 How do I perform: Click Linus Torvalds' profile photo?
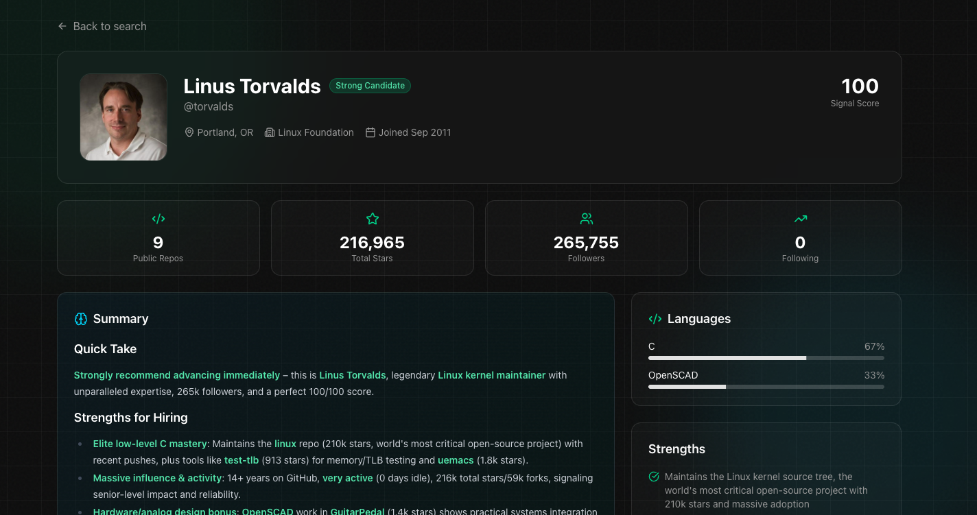pos(123,117)
